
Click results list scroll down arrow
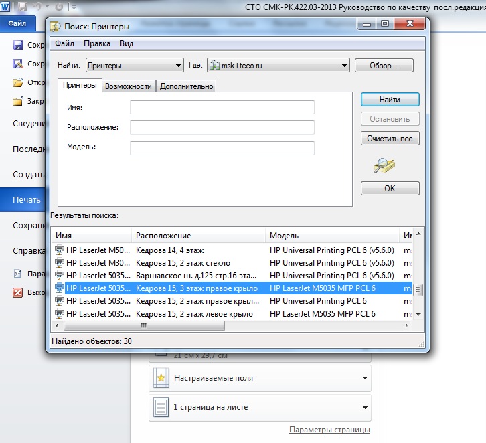(x=418, y=314)
